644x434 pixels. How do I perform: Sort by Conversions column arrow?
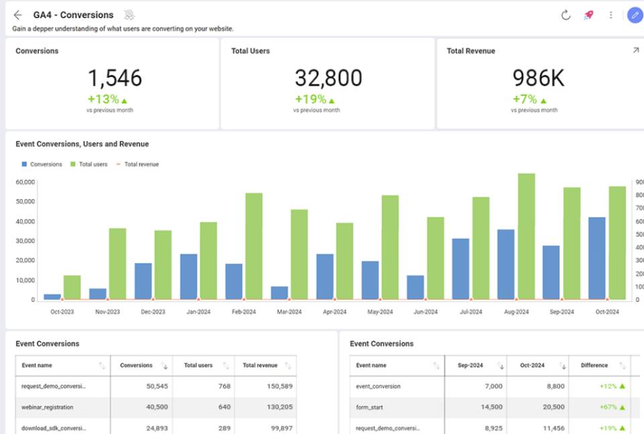[164, 366]
